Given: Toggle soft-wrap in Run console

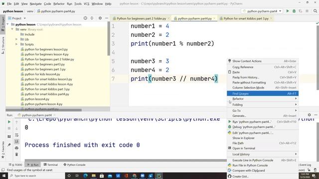Looking at the screenshot, I should click(16, 135).
